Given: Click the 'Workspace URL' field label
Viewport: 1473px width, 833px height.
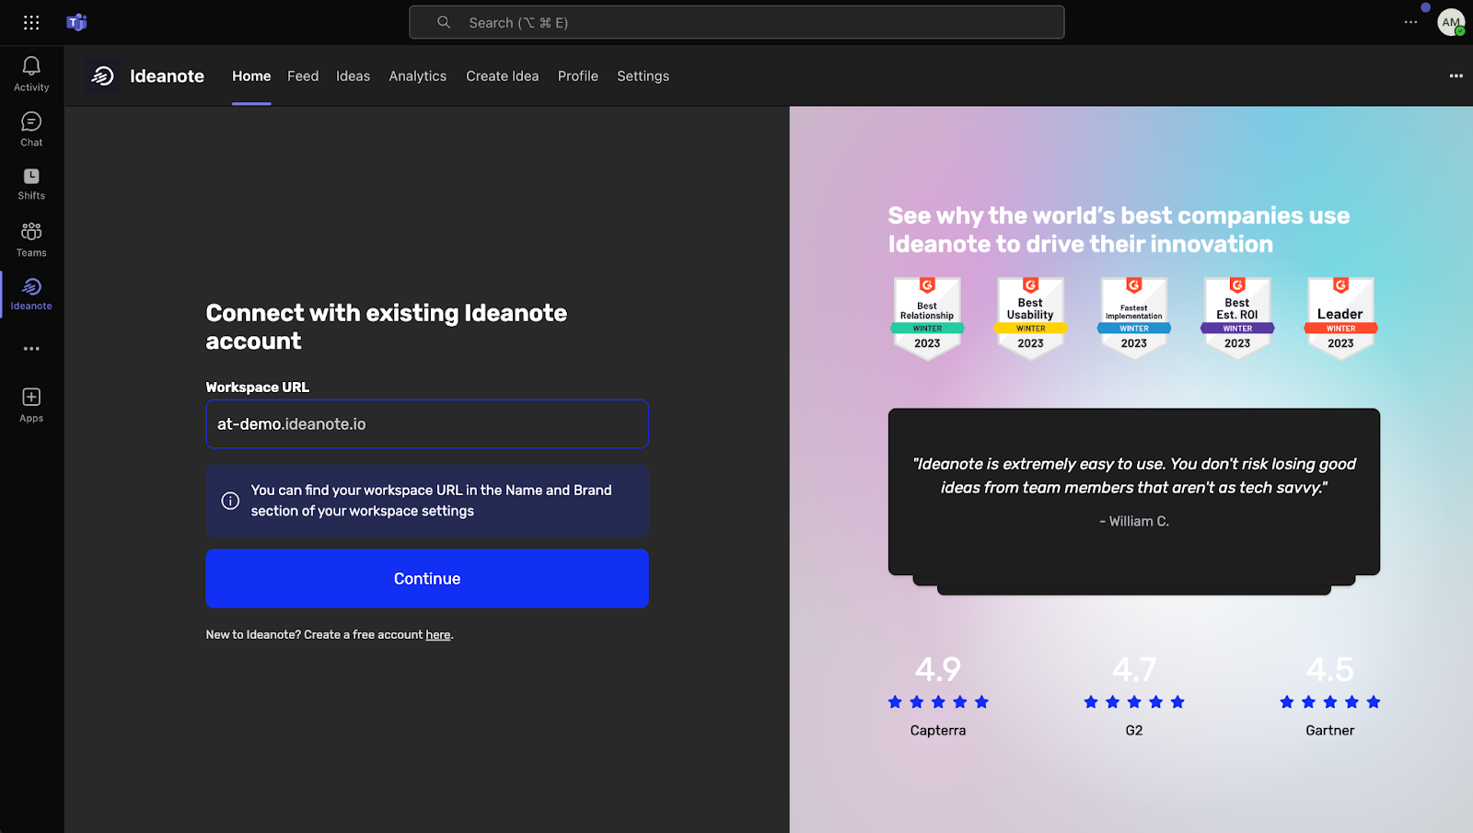Looking at the screenshot, I should click(257, 388).
